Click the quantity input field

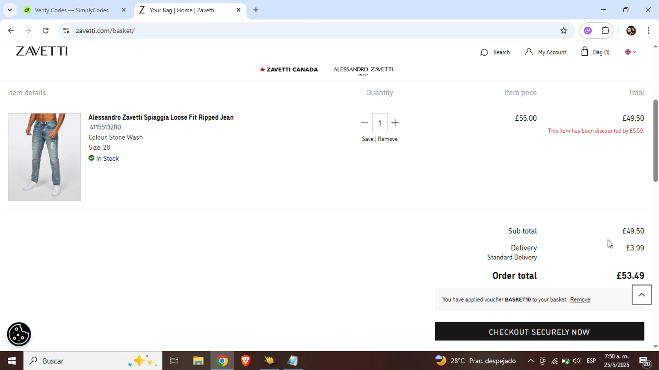(x=380, y=122)
